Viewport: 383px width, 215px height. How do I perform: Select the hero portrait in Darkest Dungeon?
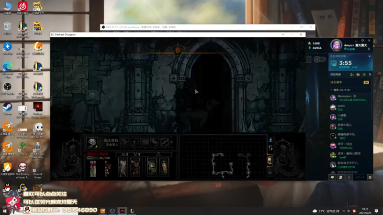(92, 142)
